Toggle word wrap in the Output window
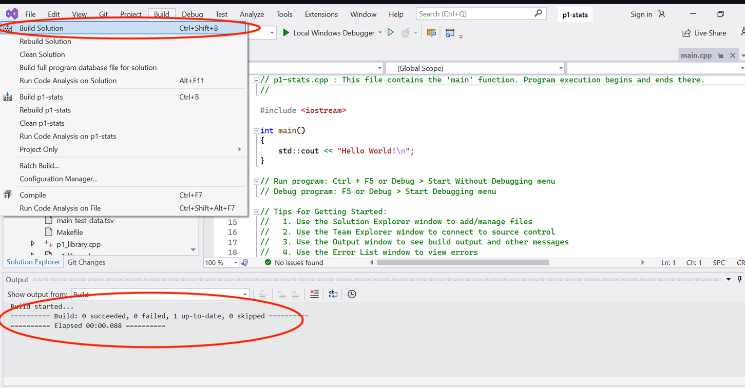 point(333,294)
